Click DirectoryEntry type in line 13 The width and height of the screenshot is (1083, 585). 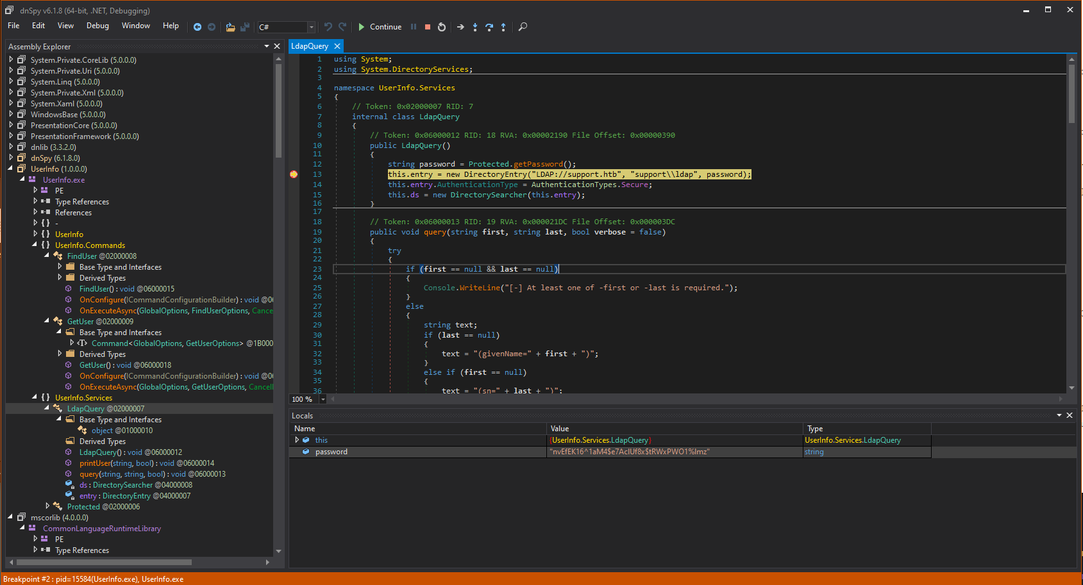tap(495, 174)
